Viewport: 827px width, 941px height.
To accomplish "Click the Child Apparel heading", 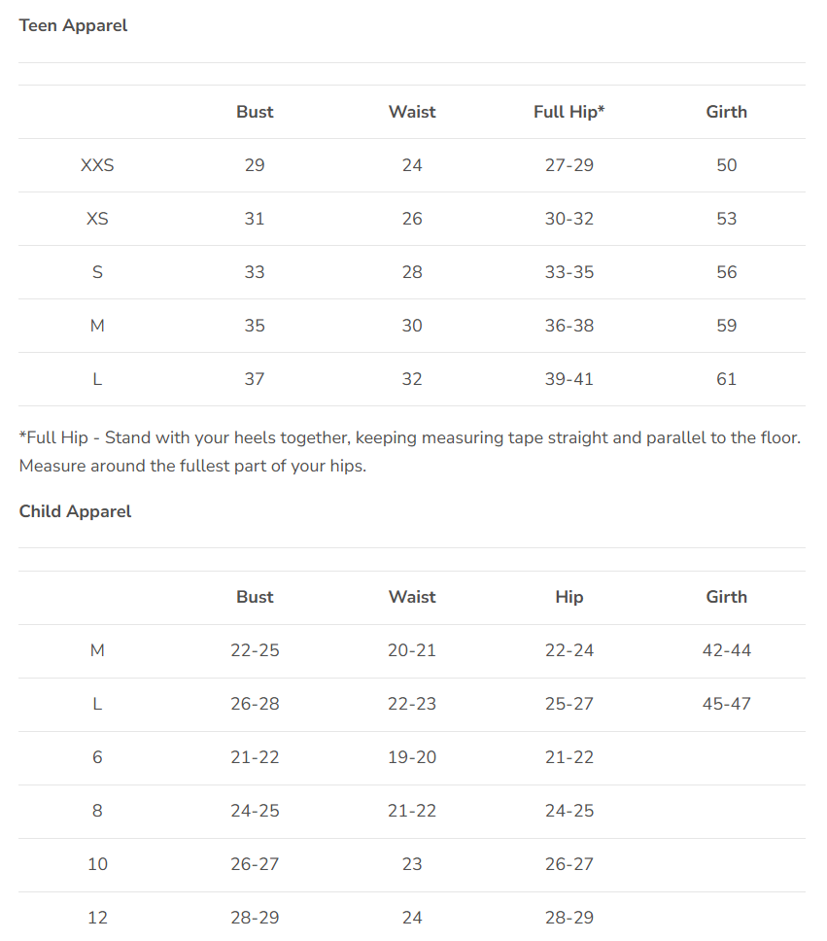I will (x=75, y=511).
